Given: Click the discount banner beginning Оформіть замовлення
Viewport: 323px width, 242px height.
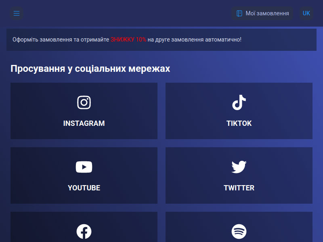Looking at the screenshot, I should click(161, 40).
